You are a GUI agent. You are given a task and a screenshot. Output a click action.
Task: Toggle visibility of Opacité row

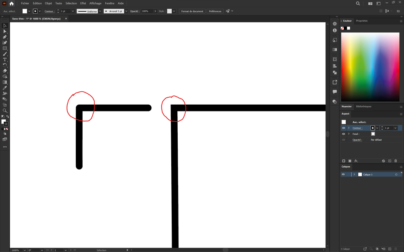click(343, 140)
